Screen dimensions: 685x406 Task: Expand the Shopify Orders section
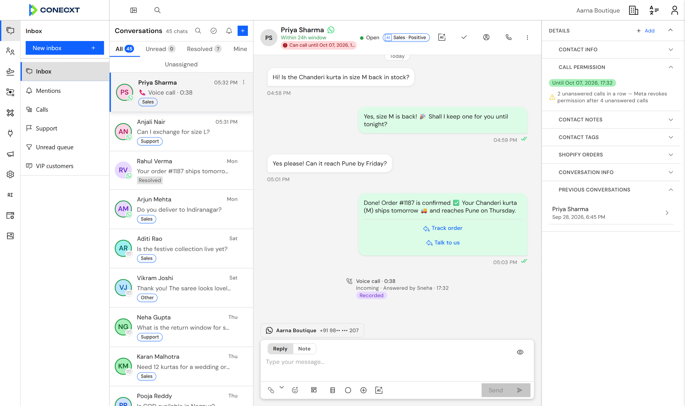(611, 155)
